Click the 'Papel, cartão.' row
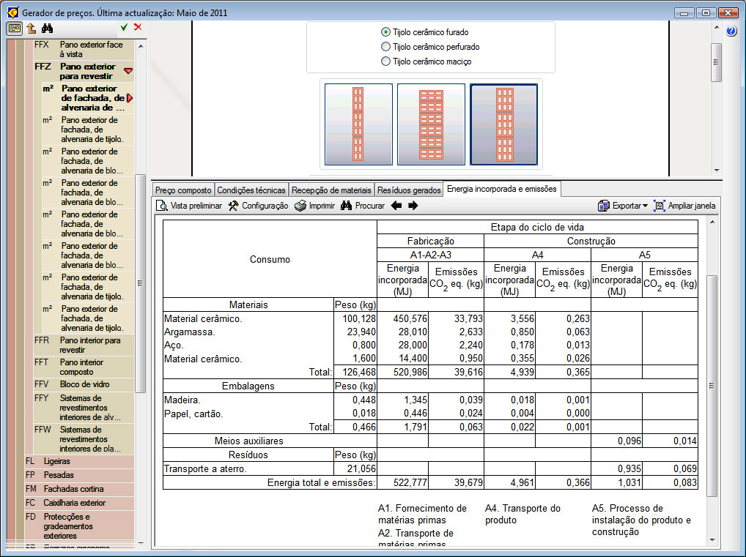The image size is (746, 557). coord(192,414)
